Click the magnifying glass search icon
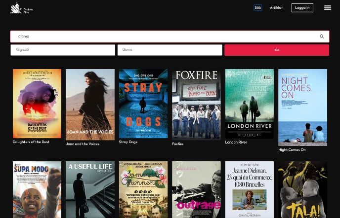Screen dimensions: 340x218 [322, 36]
